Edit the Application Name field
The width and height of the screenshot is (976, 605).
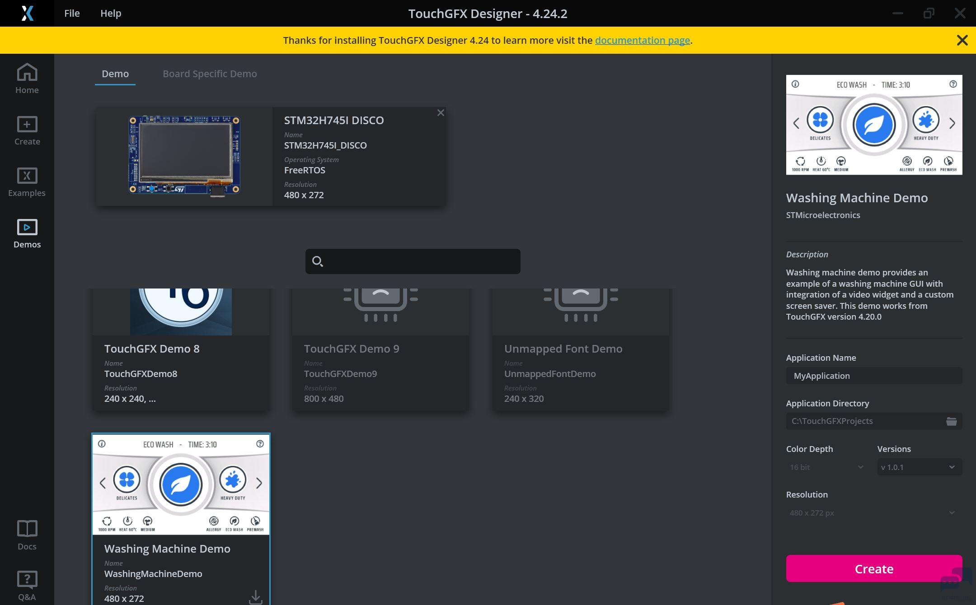tap(874, 376)
